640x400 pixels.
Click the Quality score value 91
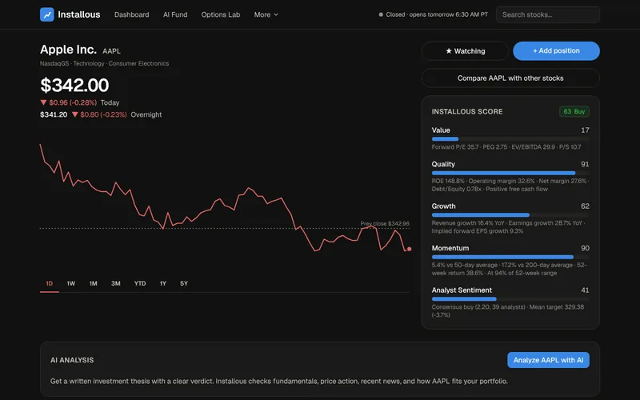click(x=585, y=164)
